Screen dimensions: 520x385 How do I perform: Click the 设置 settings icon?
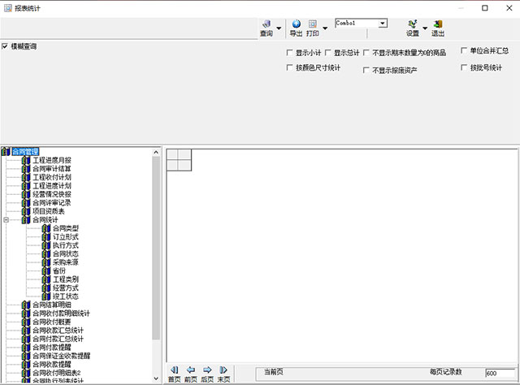(413, 28)
